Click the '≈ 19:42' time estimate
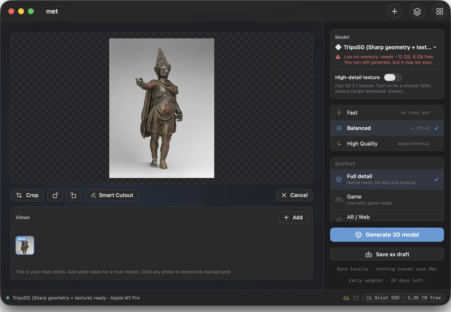451x312 pixels. (x=420, y=128)
